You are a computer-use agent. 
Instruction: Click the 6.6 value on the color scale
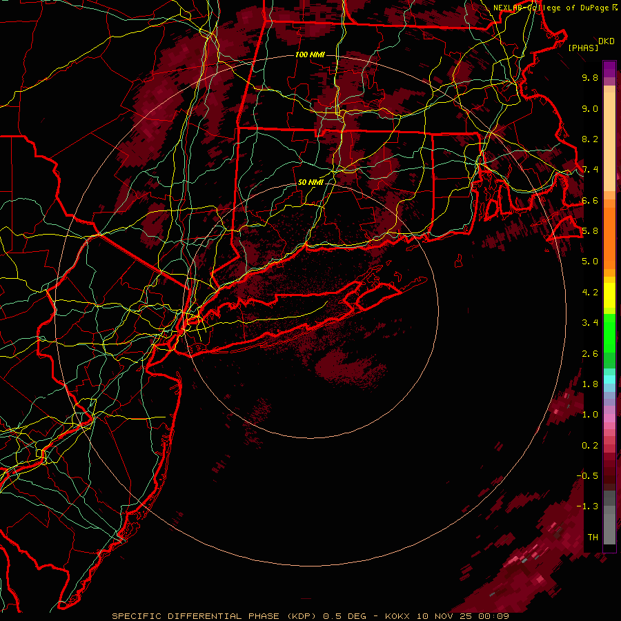click(590, 200)
